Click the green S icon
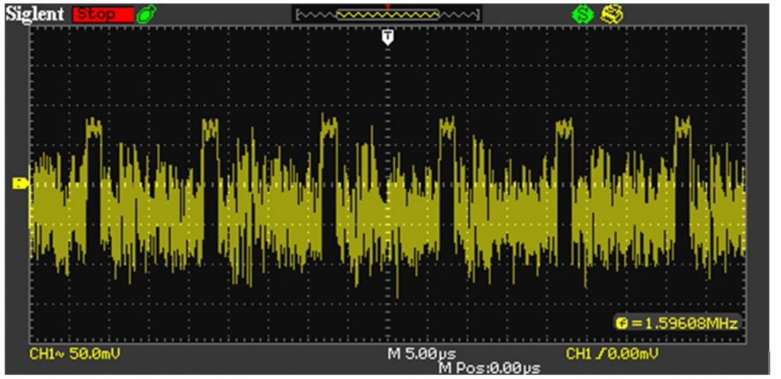Viewport: 781px width, 379px height. tap(582, 14)
